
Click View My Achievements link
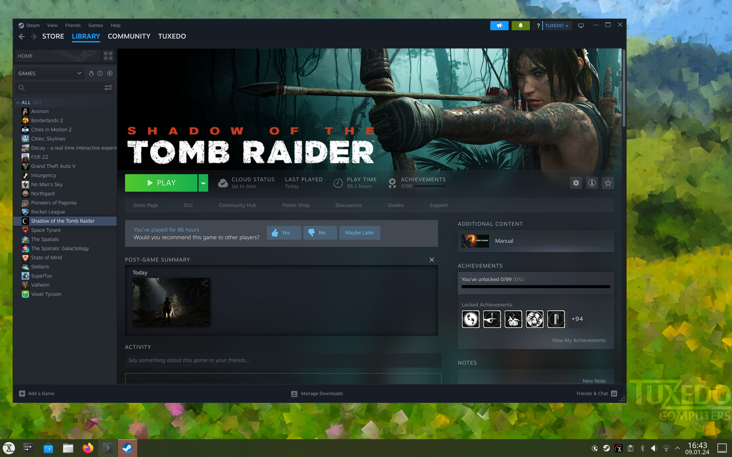pyautogui.click(x=579, y=340)
